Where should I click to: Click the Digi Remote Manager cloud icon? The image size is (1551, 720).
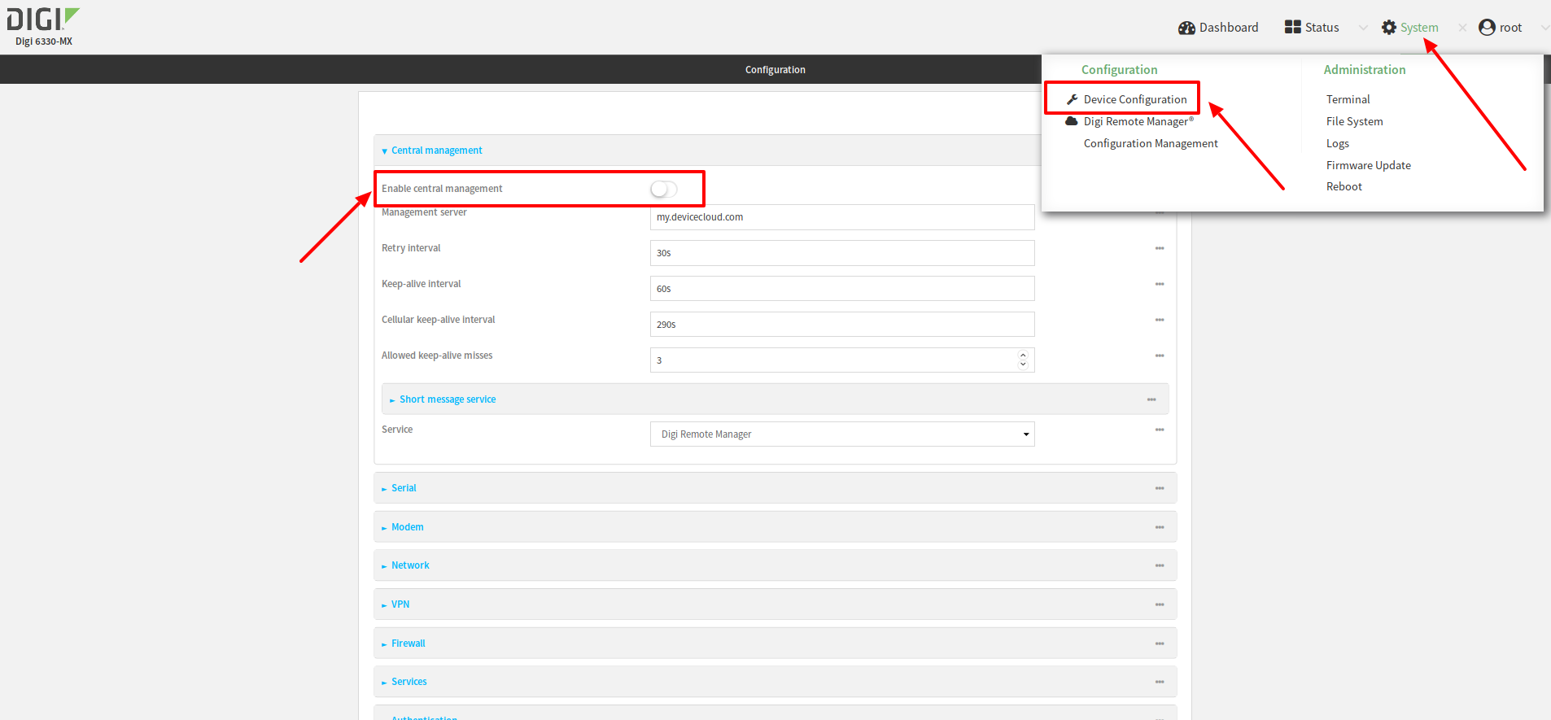point(1072,121)
